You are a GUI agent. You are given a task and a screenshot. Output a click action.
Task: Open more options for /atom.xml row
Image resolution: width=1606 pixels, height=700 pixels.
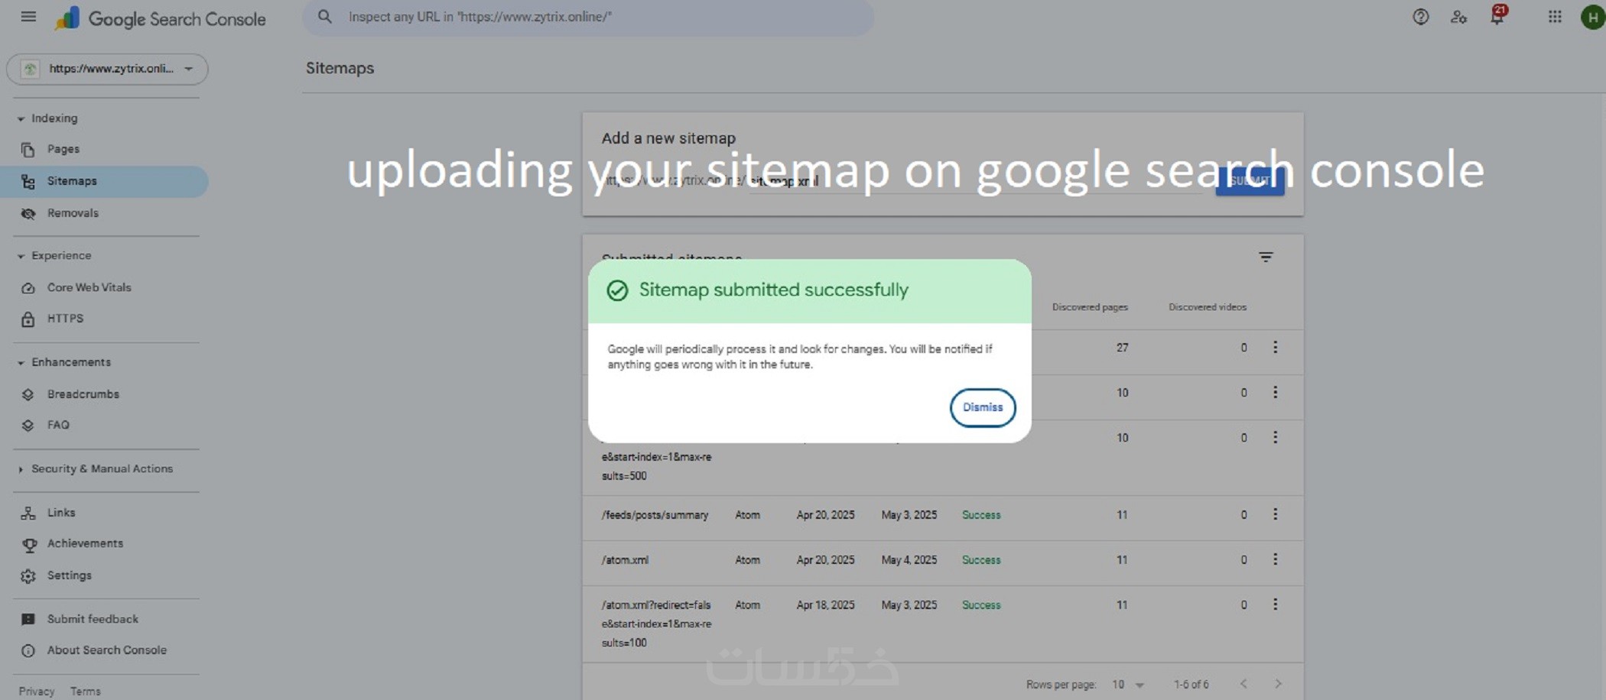point(1275,559)
